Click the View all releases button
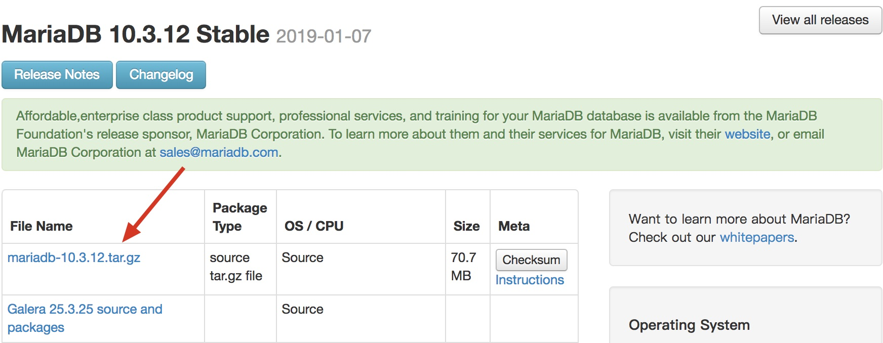This screenshot has width=883, height=343. (820, 20)
